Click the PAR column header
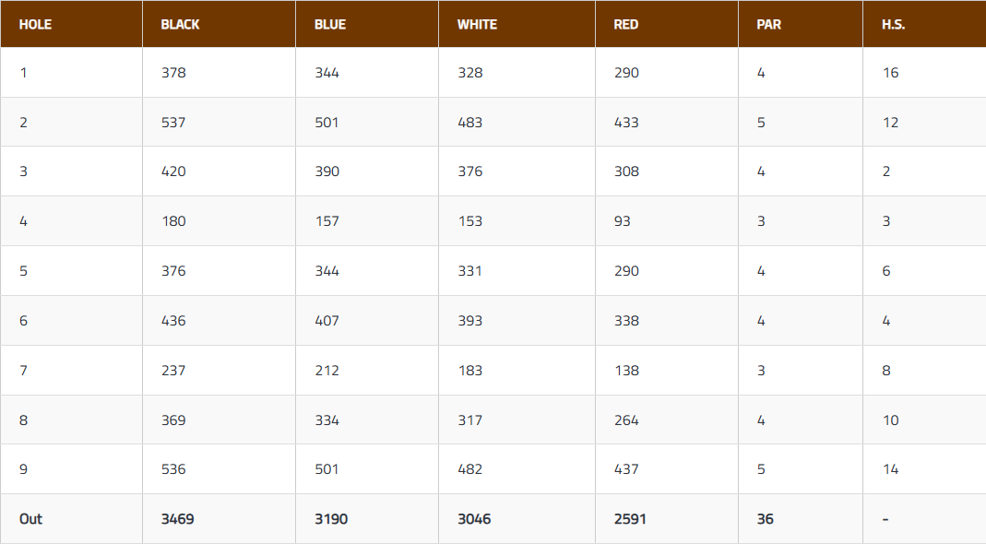 click(x=768, y=25)
